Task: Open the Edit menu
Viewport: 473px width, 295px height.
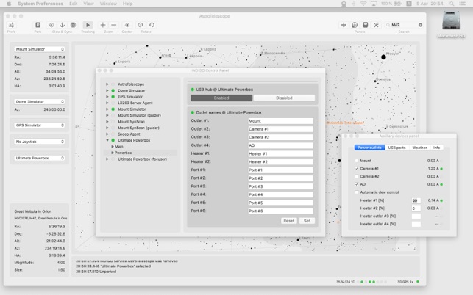Action: point(74,4)
